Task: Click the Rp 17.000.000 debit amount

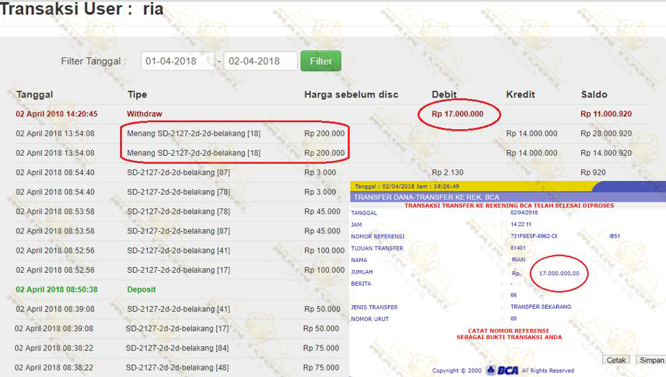Action: pos(458,114)
